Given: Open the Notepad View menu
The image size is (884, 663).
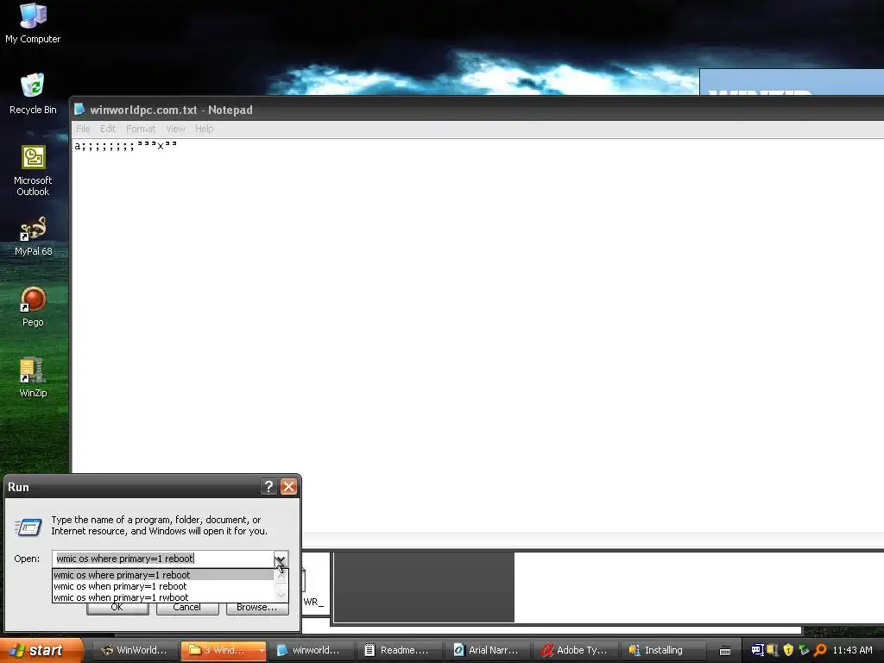Looking at the screenshot, I should point(175,129).
